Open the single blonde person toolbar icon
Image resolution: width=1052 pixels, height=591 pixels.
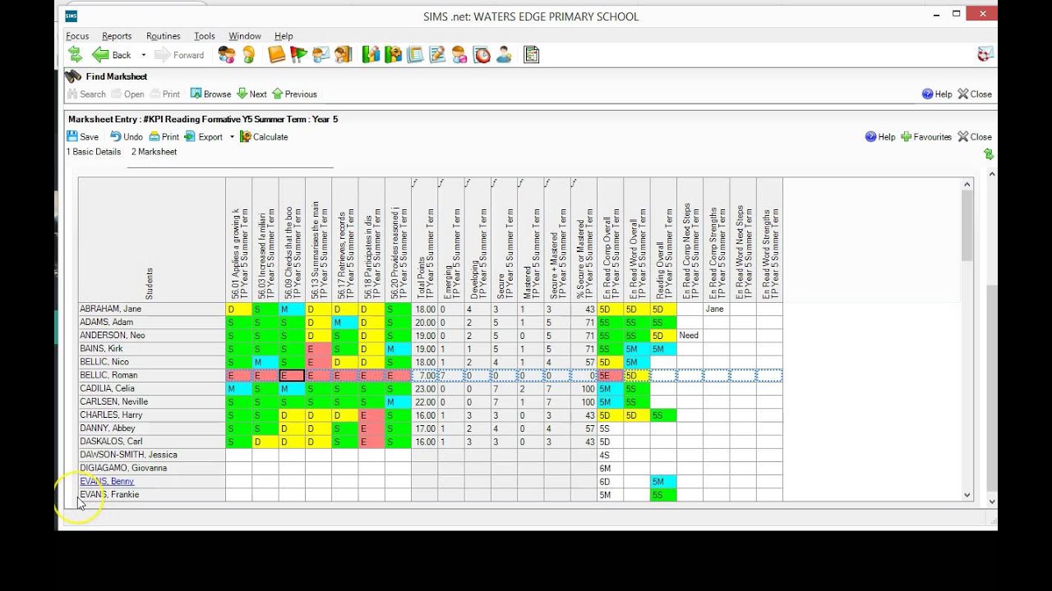click(249, 55)
